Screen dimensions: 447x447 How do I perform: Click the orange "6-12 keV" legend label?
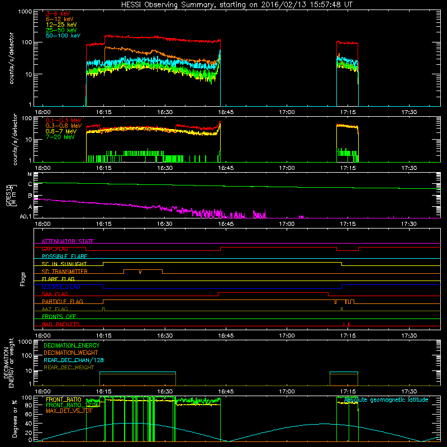60,19
